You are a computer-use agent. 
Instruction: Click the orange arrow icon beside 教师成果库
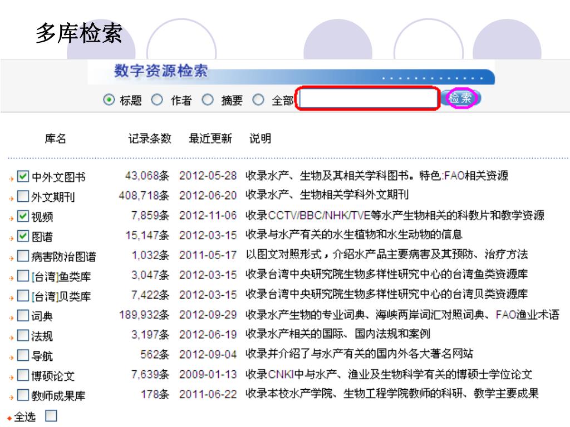click(x=11, y=397)
